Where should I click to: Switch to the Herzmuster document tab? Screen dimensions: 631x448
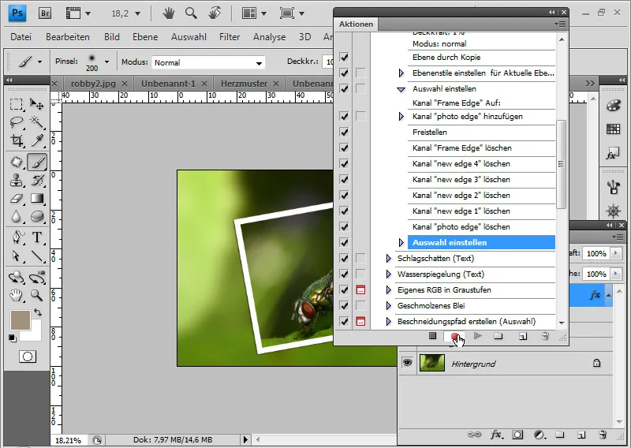click(244, 84)
